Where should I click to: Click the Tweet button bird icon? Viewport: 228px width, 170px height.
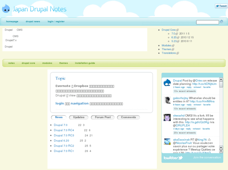pos(217,6)
